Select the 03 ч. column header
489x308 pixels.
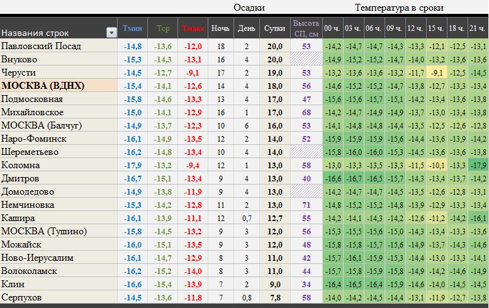[x=353, y=28]
